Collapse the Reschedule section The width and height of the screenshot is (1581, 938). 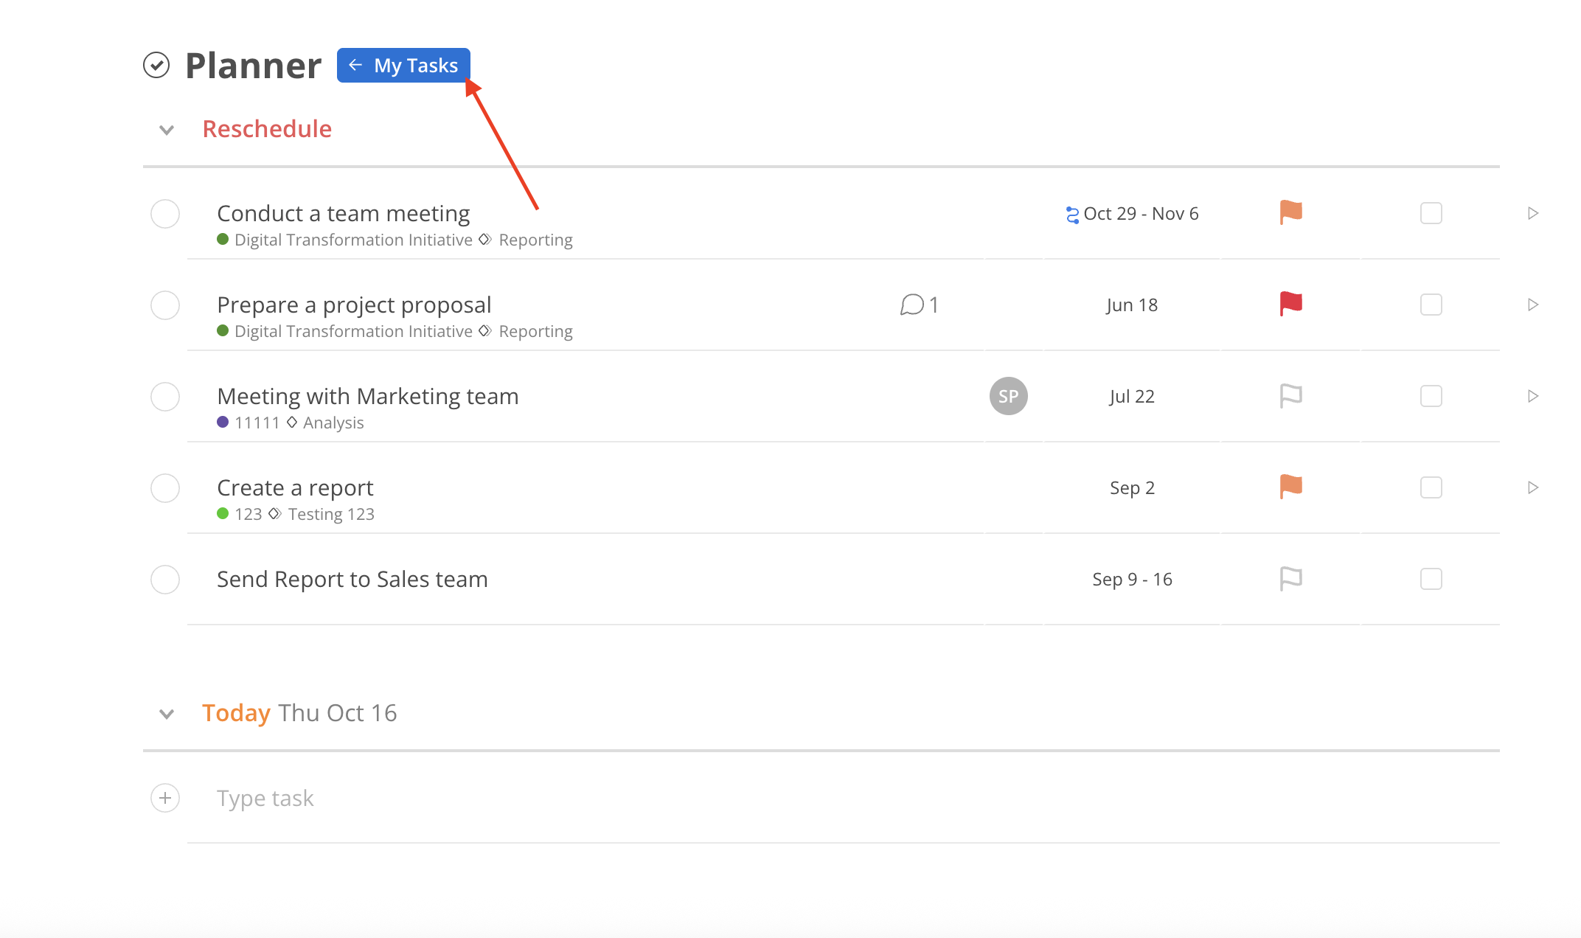pyautogui.click(x=167, y=130)
